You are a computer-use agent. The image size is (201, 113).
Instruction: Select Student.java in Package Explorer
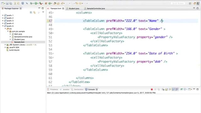click(x=19, y=40)
